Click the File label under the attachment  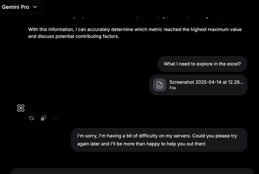pos(173,88)
